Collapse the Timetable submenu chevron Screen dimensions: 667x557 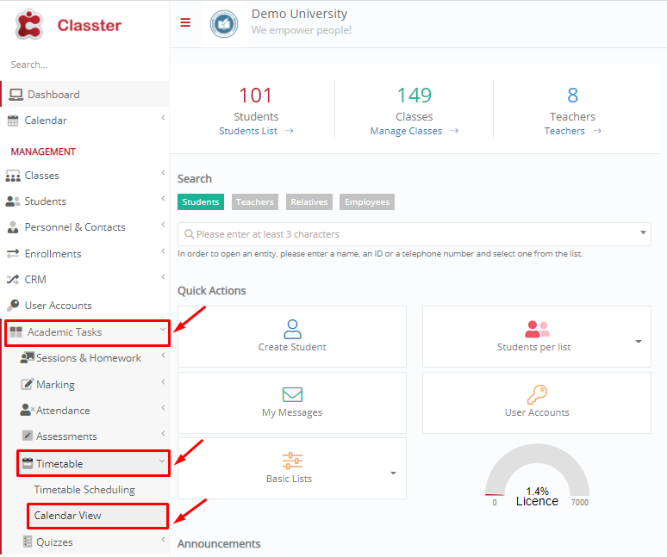click(162, 461)
